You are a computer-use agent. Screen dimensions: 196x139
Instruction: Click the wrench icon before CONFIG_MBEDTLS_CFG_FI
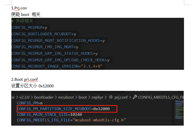click(x=135, y=97)
